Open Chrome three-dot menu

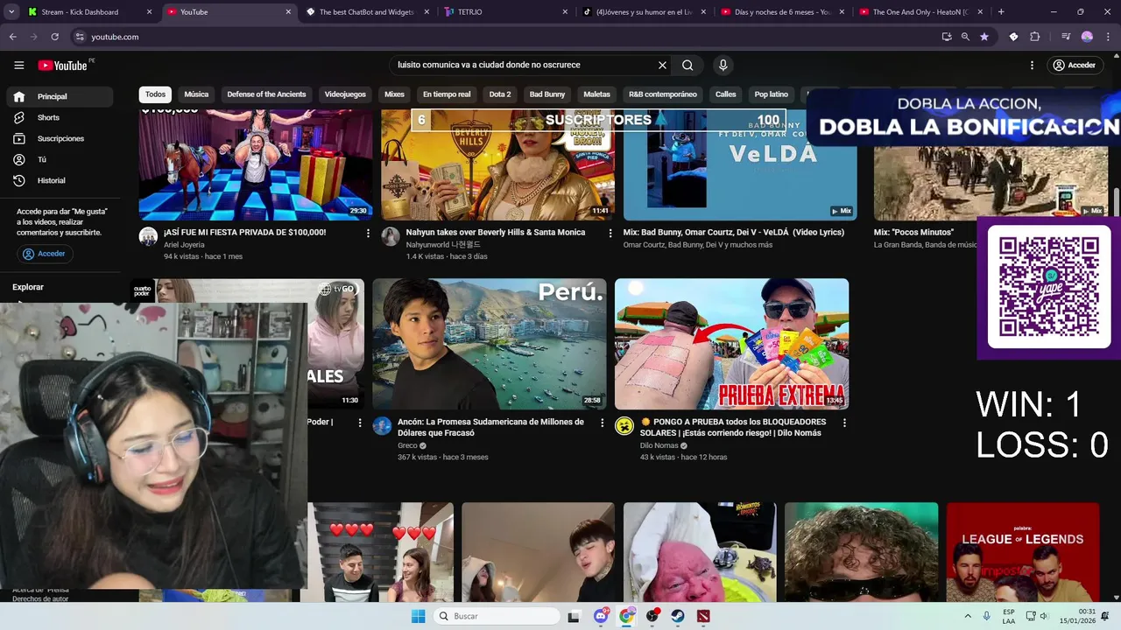(1108, 37)
